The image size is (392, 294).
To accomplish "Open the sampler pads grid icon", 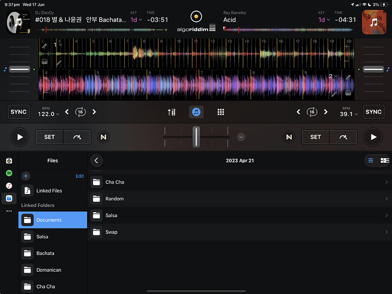I will [x=221, y=112].
